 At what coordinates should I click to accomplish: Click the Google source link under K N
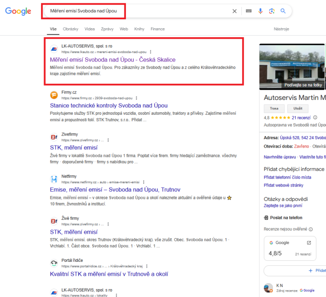coord(307,291)
